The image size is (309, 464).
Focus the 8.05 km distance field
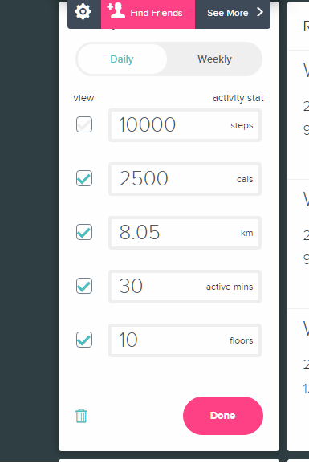tap(185, 233)
